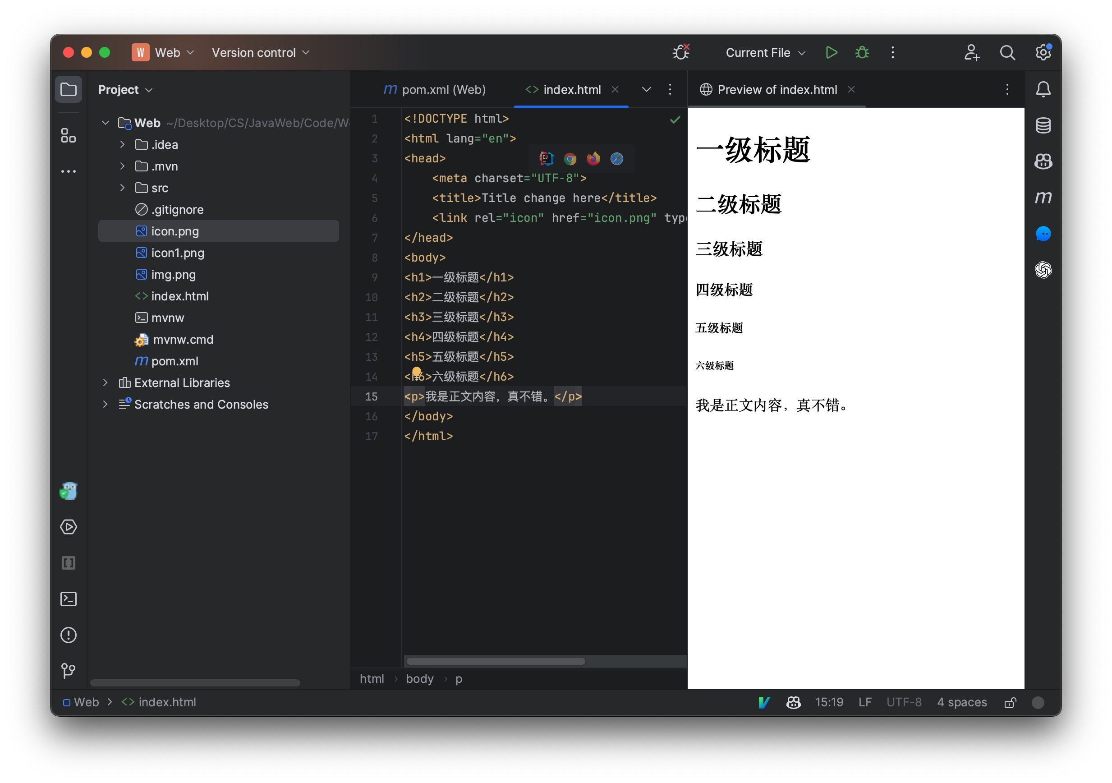Click the debugger disconnected bug icon in toolbar
This screenshot has height=783, width=1112.
click(681, 52)
